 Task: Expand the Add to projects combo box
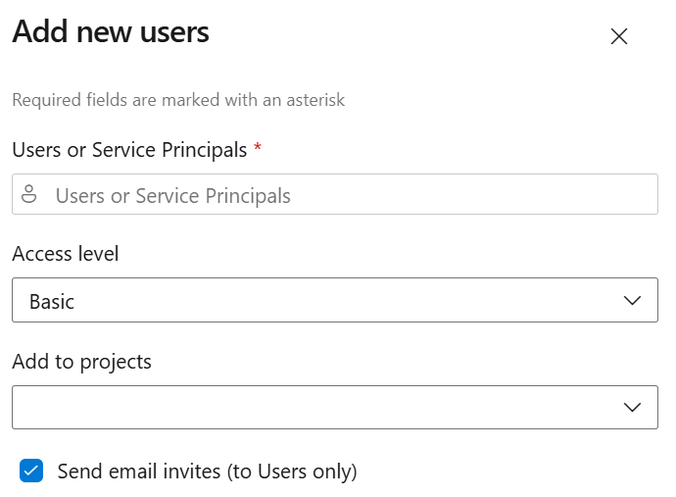(x=334, y=407)
